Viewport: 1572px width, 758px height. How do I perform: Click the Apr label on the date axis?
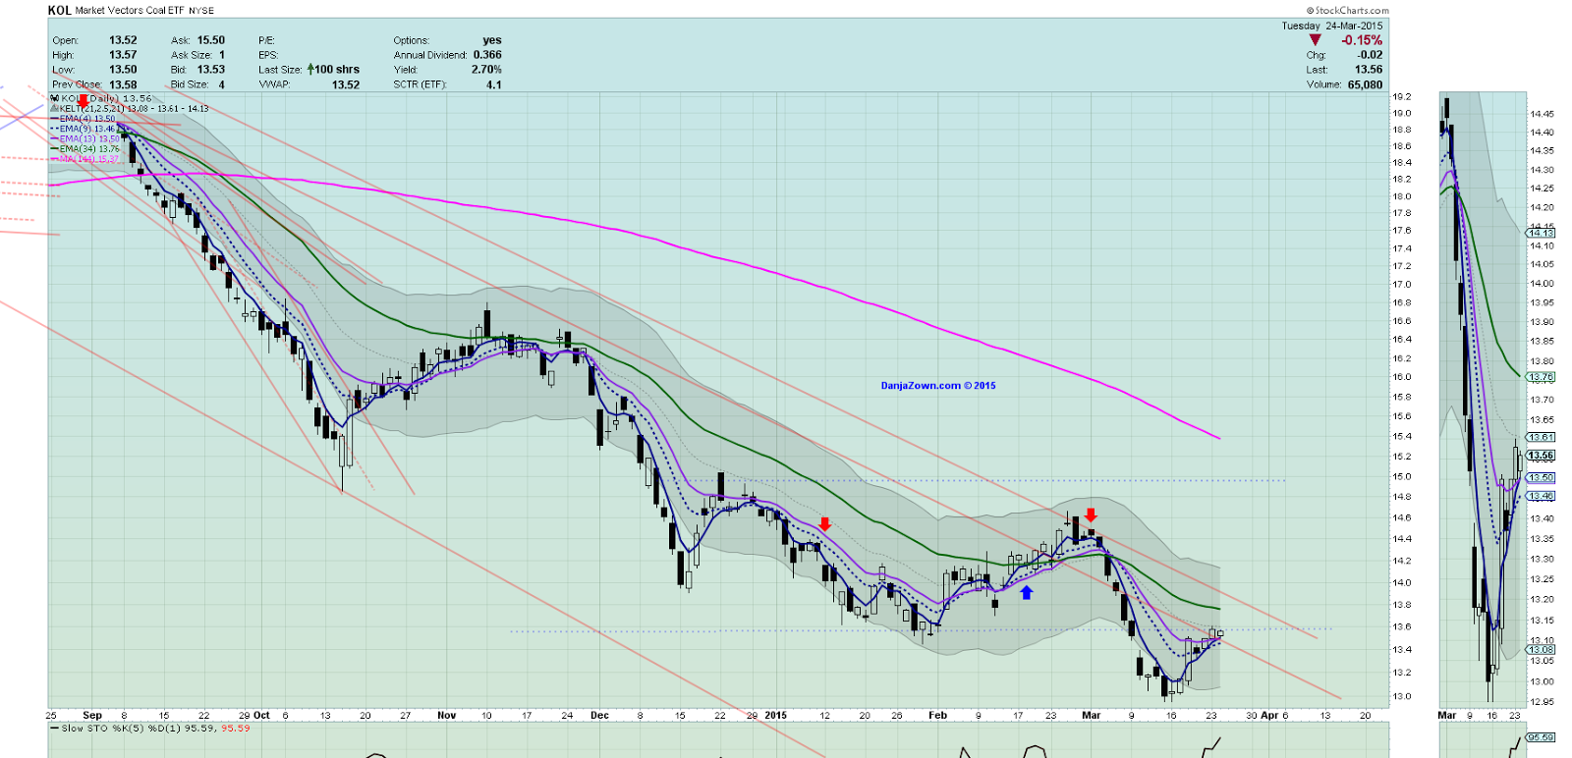click(1269, 716)
